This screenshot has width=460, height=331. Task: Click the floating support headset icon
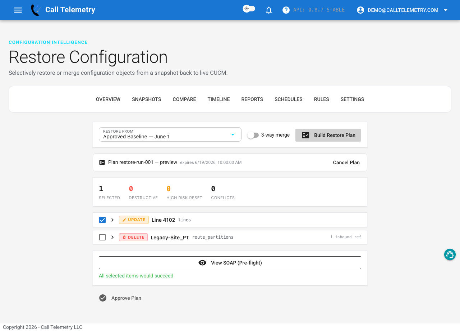click(x=450, y=254)
